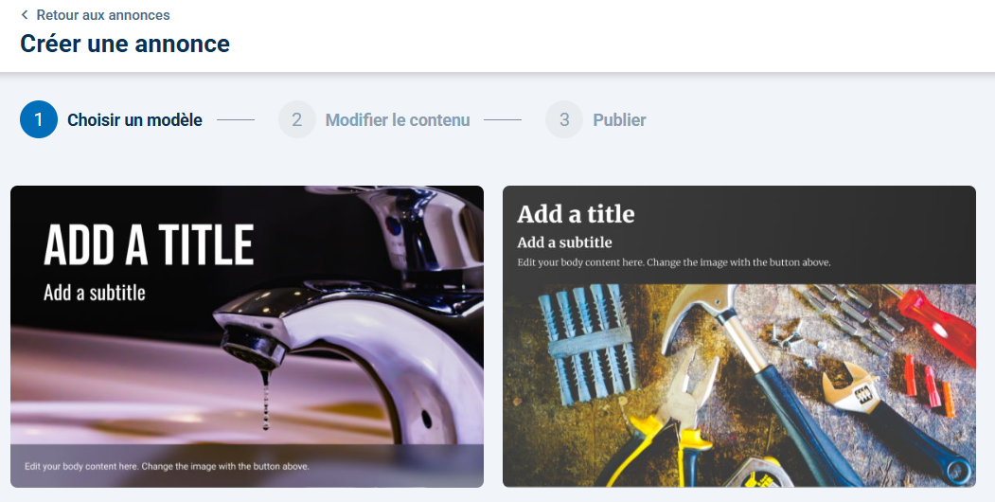Click the step 3 numbered circle

click(564, 119)
